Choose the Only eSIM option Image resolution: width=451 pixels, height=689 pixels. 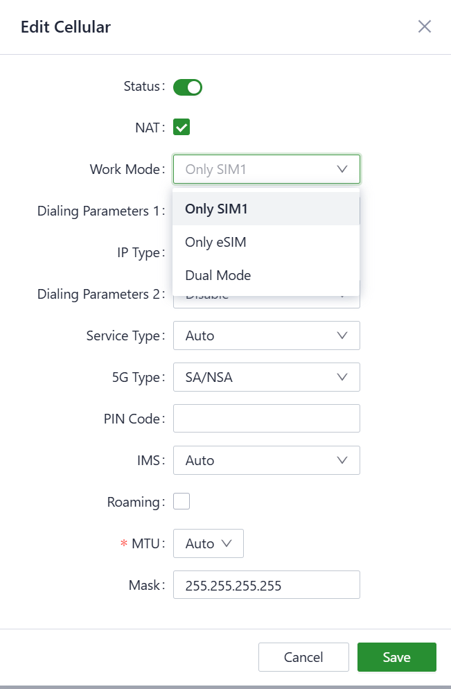[x=266, y=242]
